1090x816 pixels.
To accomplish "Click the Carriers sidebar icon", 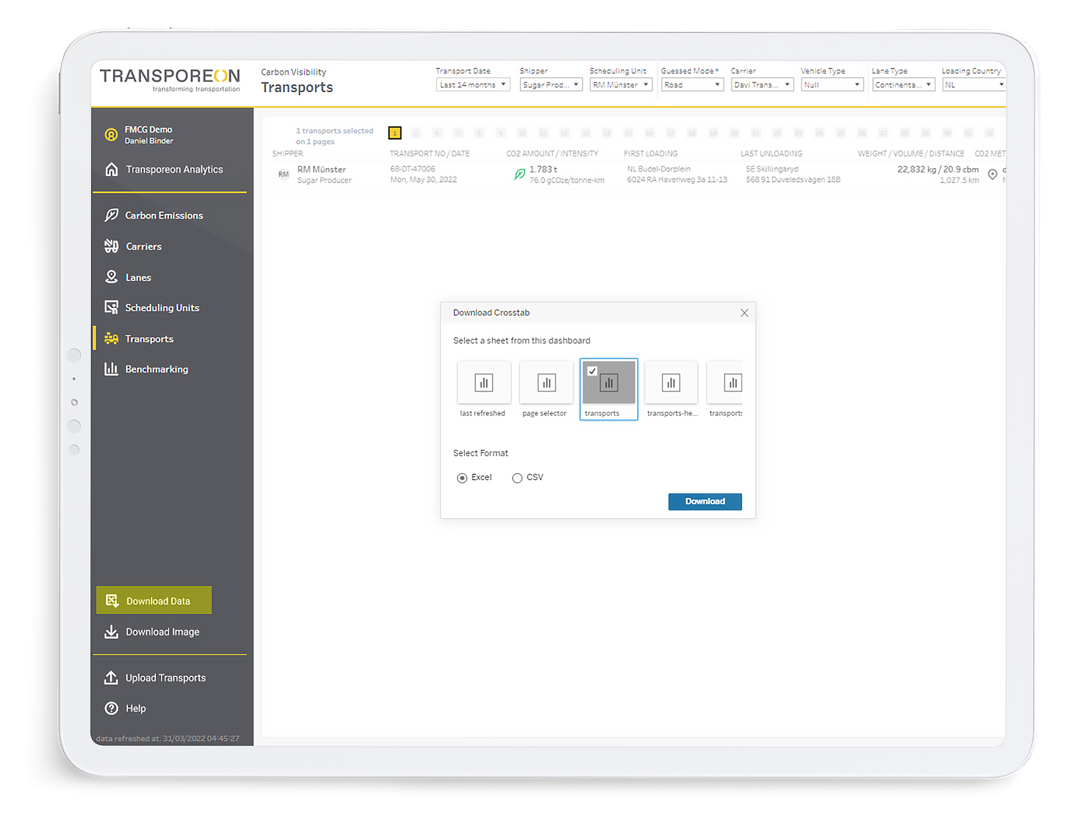I will click(x=111, y=246).
